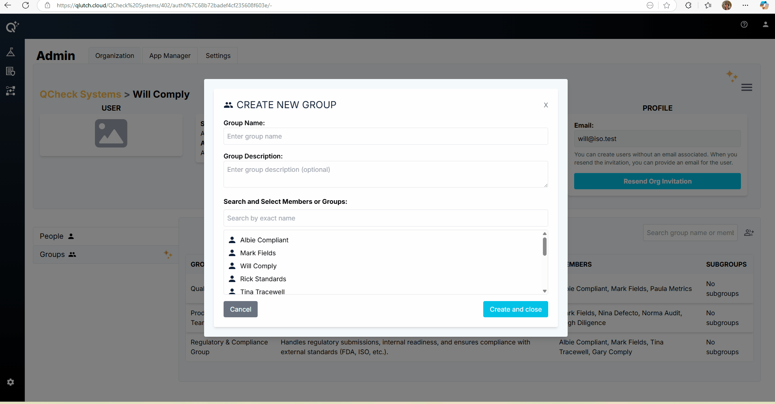Click the Search by exact name field
Viewport: 775px width, 404px height.
coord(385,218)
